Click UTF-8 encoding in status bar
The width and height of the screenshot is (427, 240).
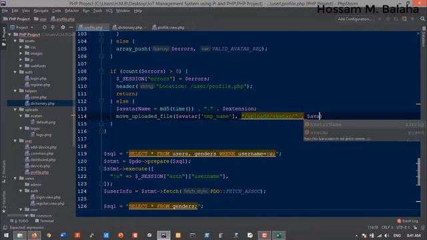[x=402, y=227]
